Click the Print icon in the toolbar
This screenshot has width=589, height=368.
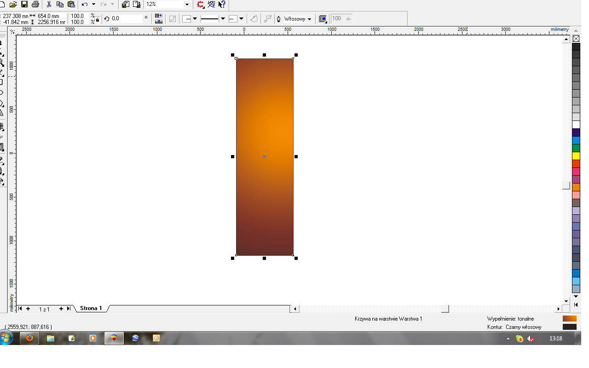pos(35,4)
